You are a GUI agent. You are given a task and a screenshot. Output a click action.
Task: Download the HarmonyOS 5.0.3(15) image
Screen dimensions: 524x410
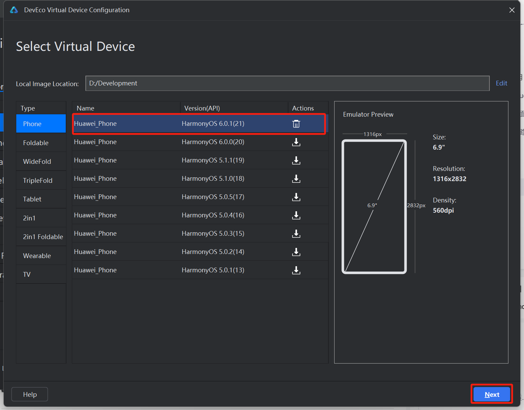[296, 234]
